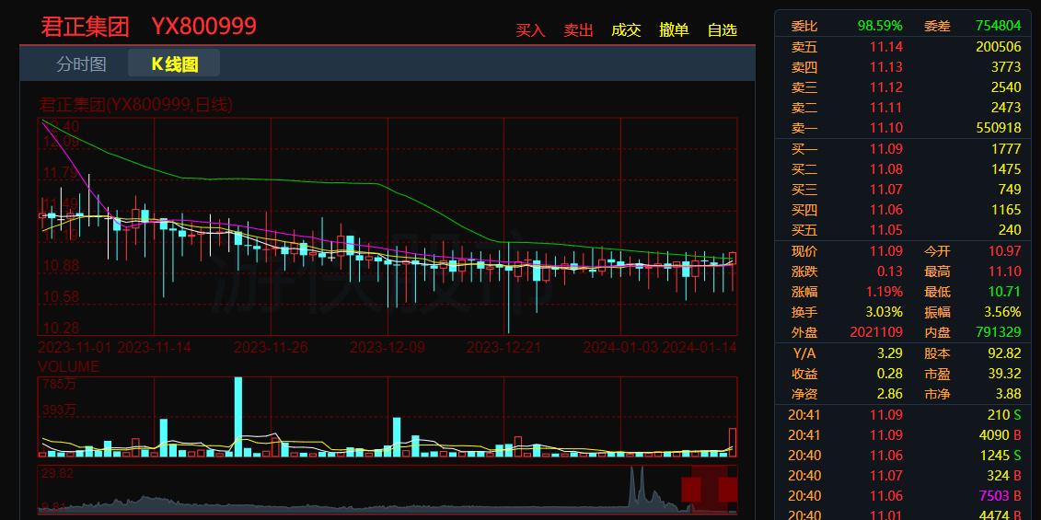Select the 君正集团 stock title
Viewport: 1041px width, 520px height.
(x=85, y=27)
